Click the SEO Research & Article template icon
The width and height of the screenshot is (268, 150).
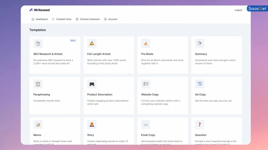click(38, 43)
